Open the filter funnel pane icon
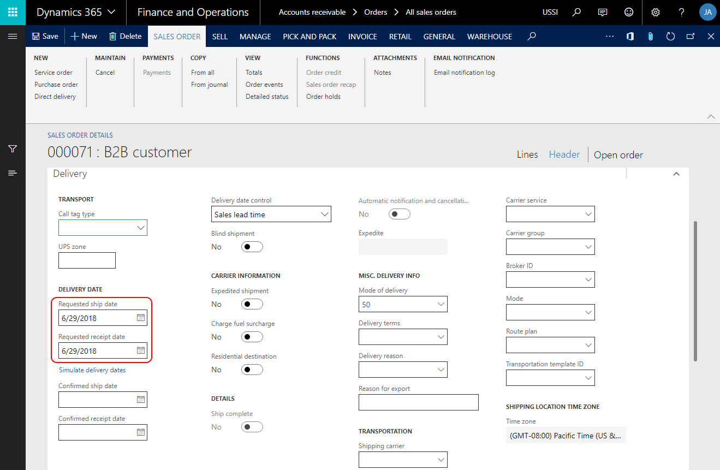Viewport: 720px width, 470px height. tap(13, 148)
